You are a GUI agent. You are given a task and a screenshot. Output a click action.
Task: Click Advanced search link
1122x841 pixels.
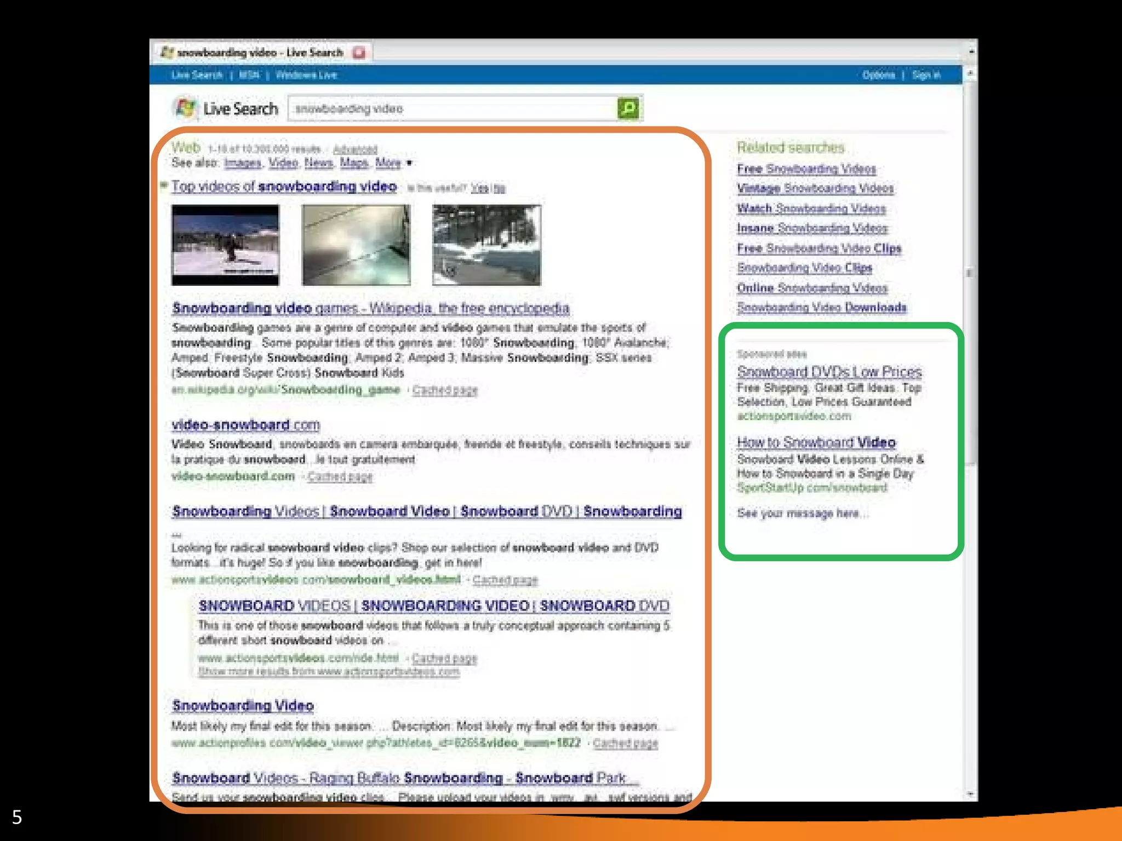(x=355, y=149)
